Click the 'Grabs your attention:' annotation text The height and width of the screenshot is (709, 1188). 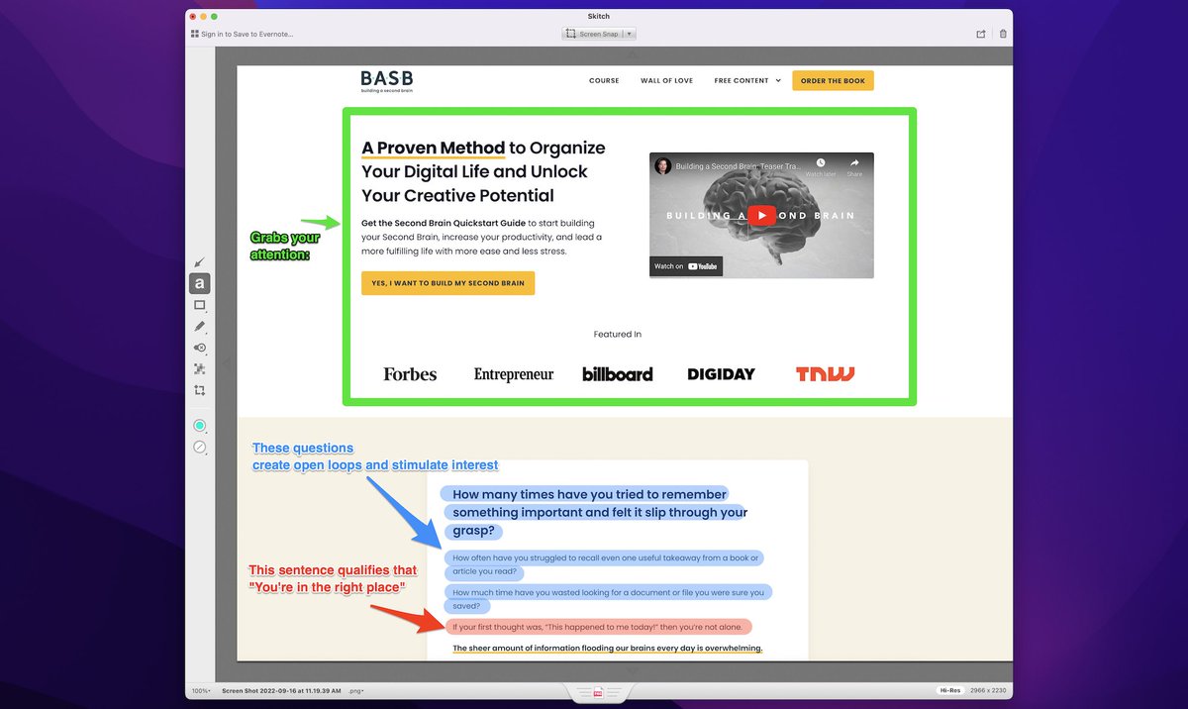[x=285, y=247]
